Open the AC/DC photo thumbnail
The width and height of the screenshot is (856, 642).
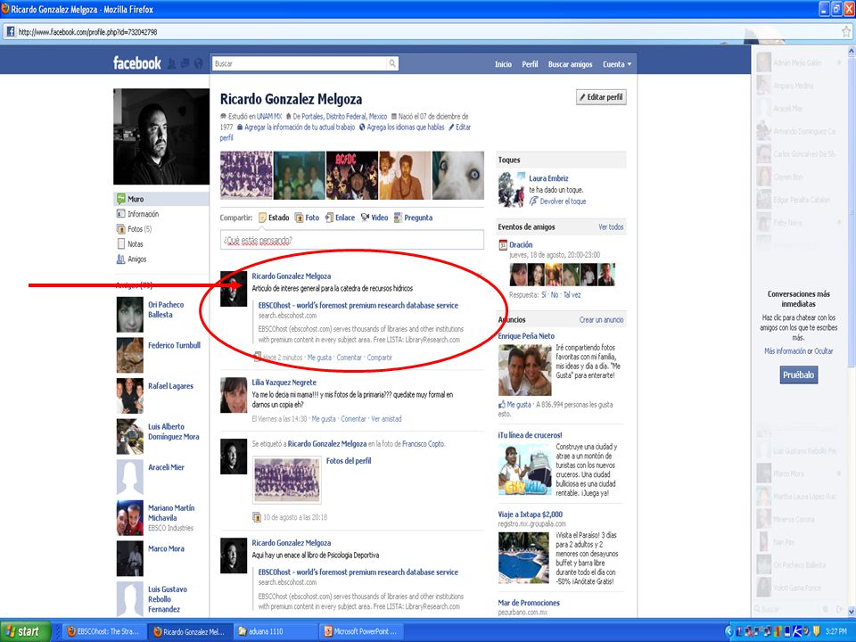351,176
